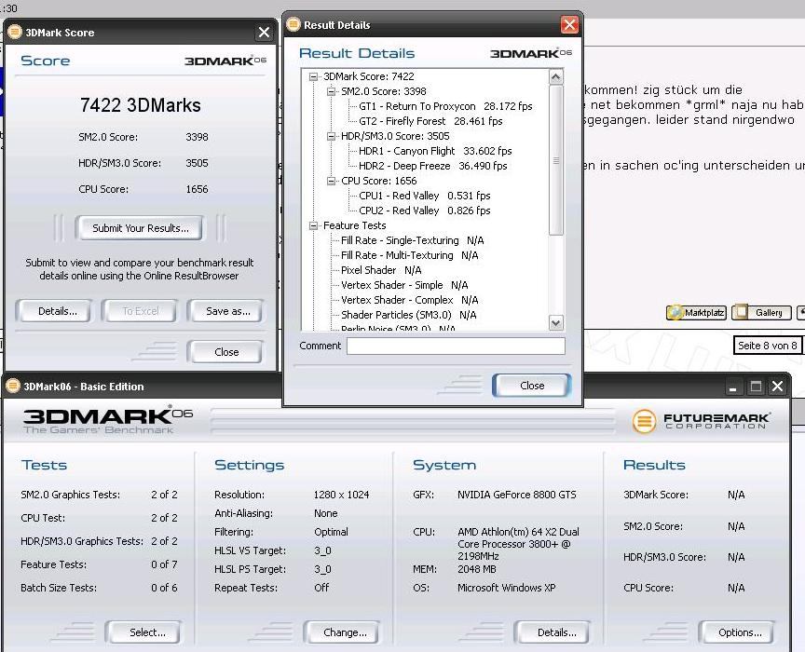Viewport: 805px width, 652px height.
Task: Open the Marktplatz button in the forum page
Action: coord(696,312)
